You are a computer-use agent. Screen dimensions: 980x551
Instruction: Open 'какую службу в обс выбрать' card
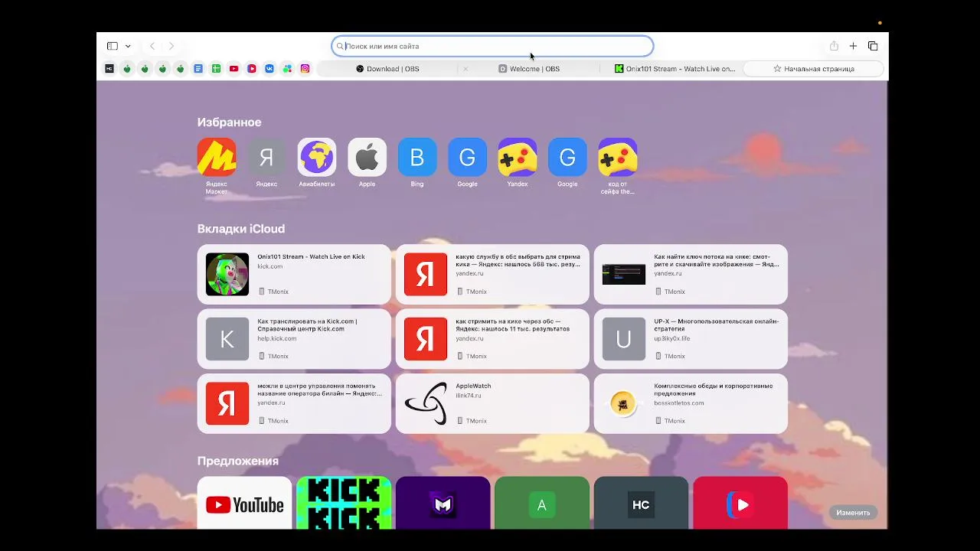click(492, 274)
